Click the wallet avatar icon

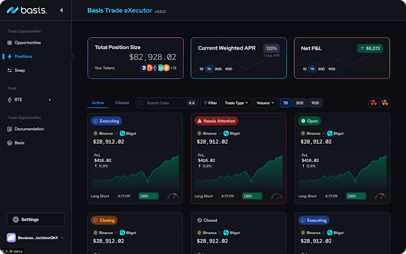point(11,238)
